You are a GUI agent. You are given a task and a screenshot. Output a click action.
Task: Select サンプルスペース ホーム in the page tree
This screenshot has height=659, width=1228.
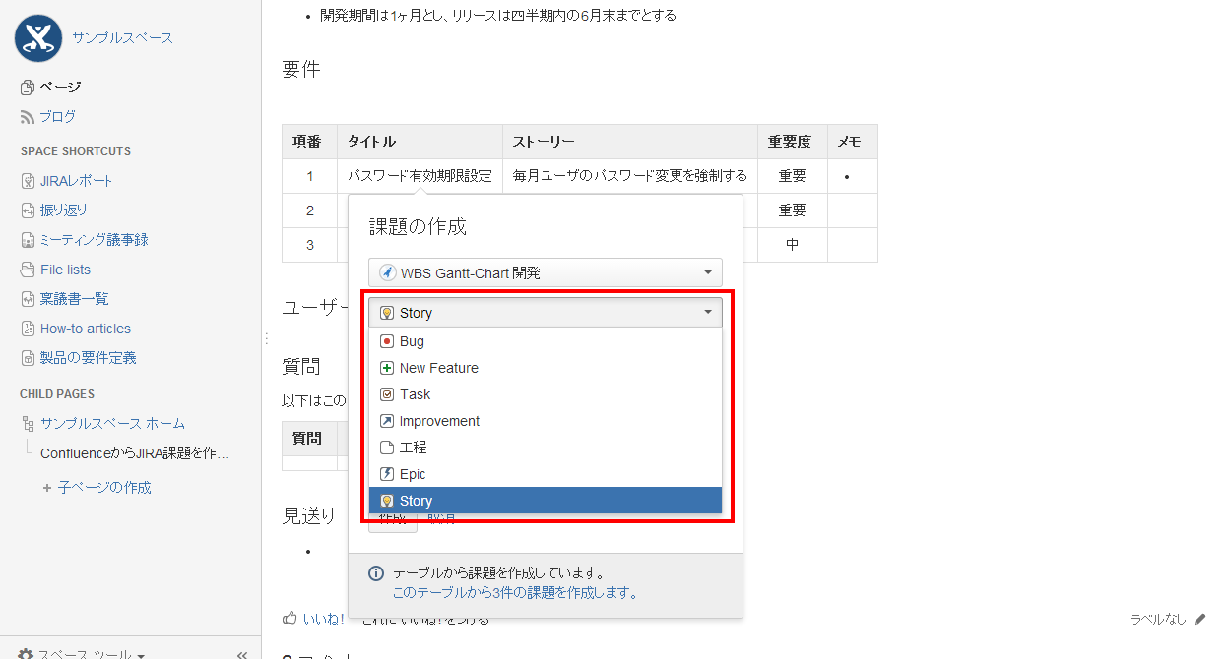[x=112, y=424]
